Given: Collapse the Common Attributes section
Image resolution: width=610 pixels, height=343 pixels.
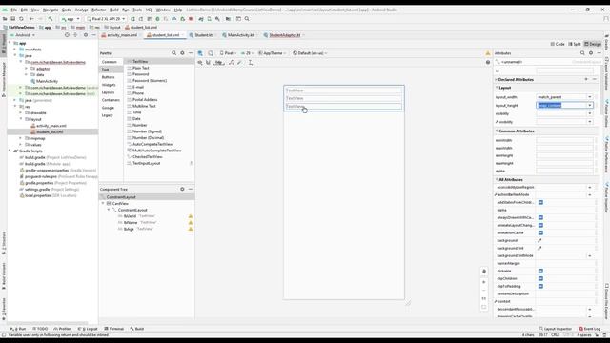Looking at the screenshot, I should pyautogui.click(x=497, y=131).
